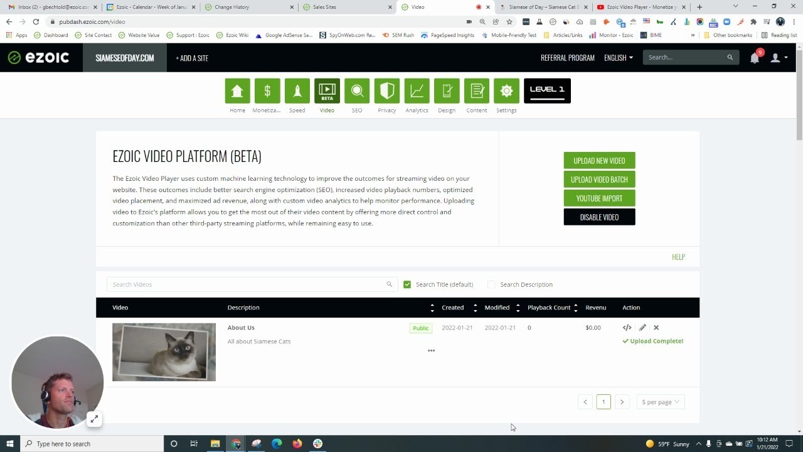Screen dimensions: 803x452
Task: Click the Ezoic logo
Action: coord(38,58)
